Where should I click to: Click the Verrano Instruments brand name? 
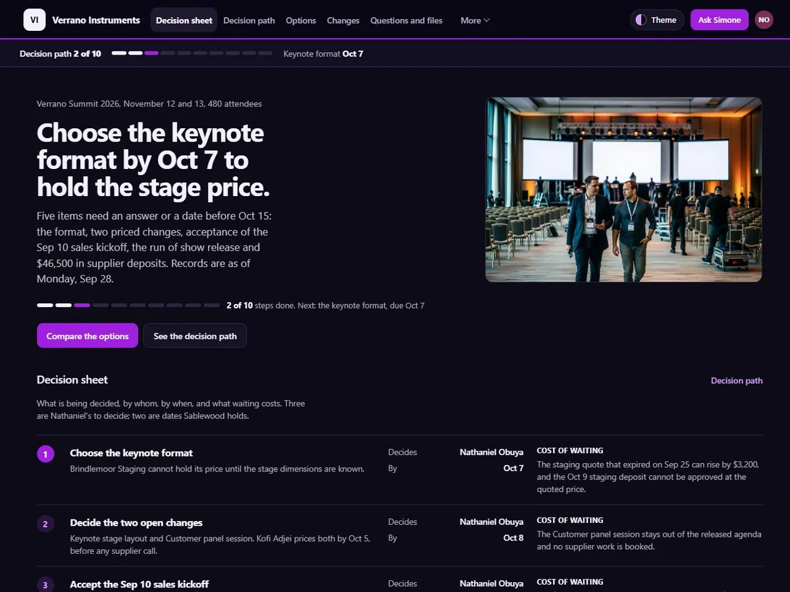(95, 20)
